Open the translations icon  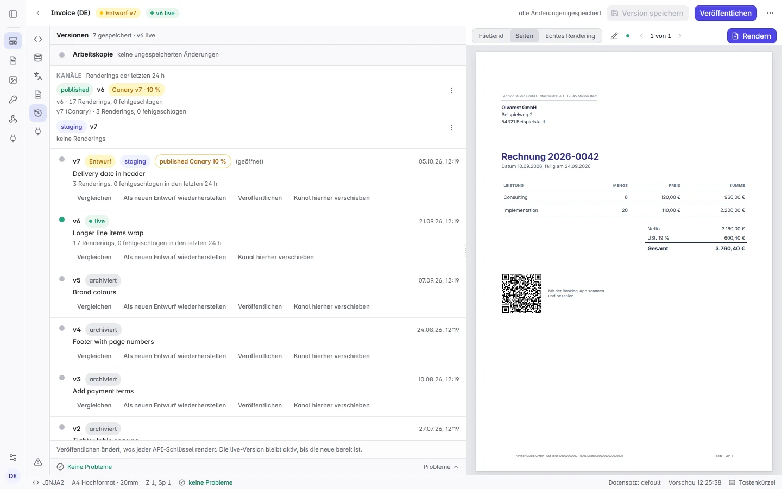(x=38, y=76)
